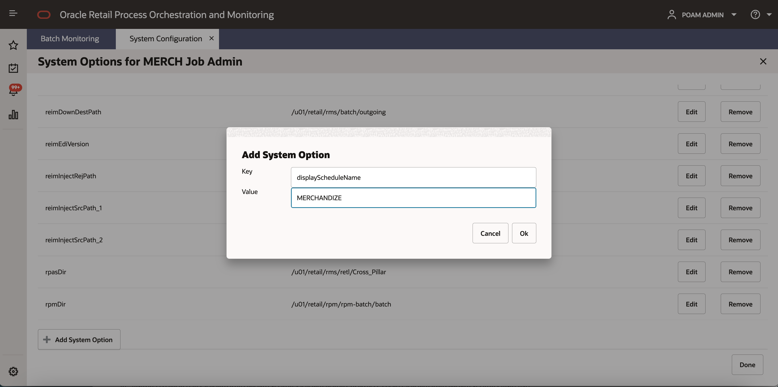Switch to the Batch Monitoring tab
This screenshot has width=778, height=387.
point(70,39)
